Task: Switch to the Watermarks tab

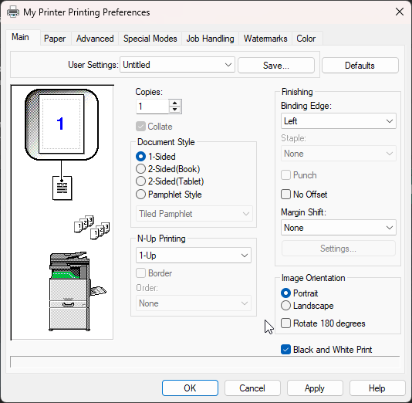Action: click(265, 39)
